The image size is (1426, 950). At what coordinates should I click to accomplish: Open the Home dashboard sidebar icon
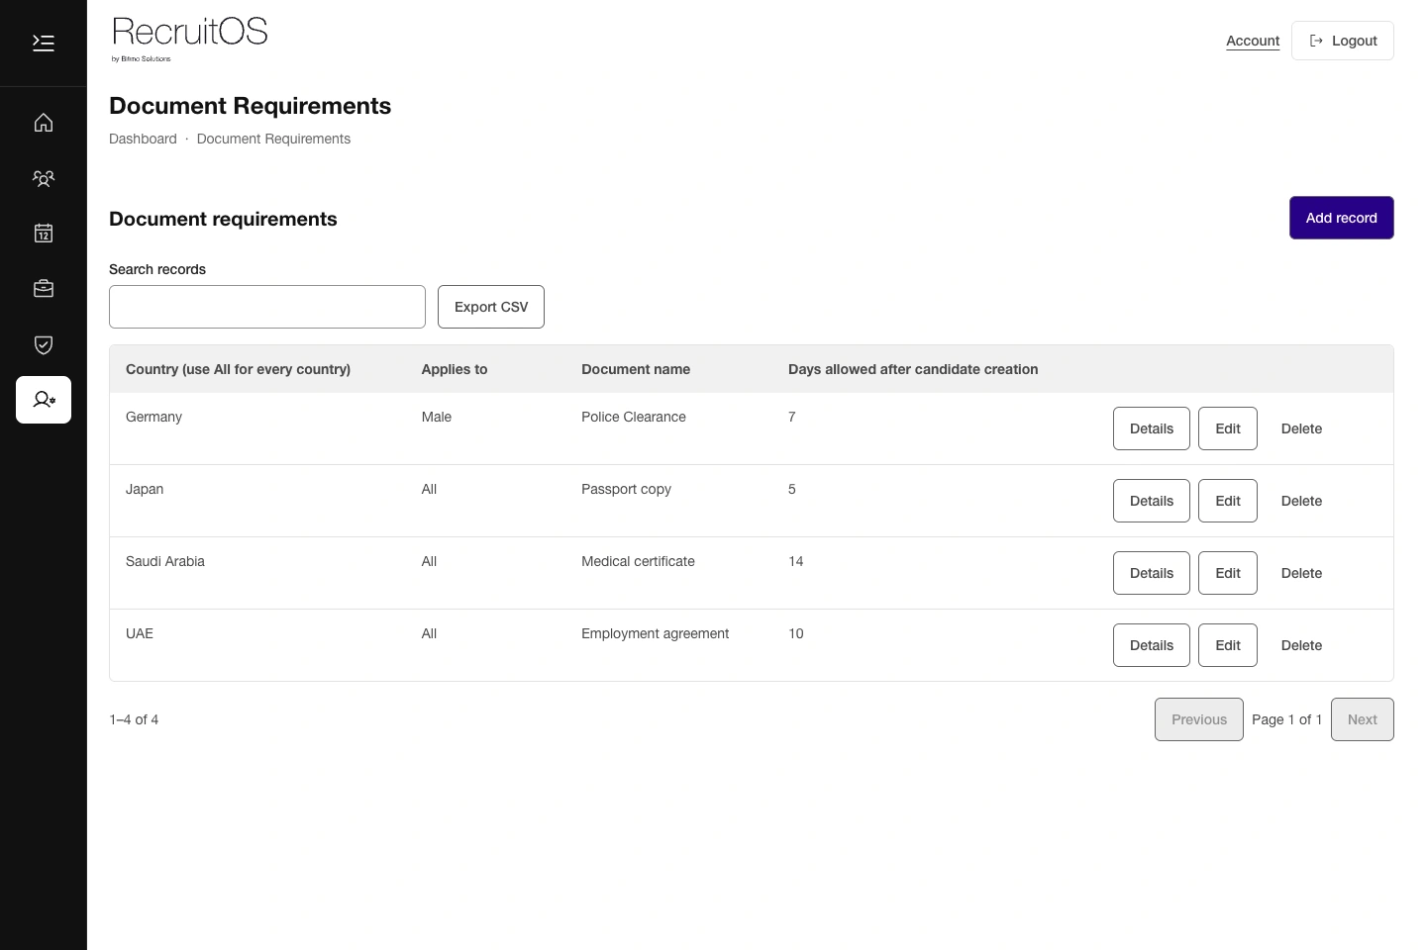click(44, 123)
